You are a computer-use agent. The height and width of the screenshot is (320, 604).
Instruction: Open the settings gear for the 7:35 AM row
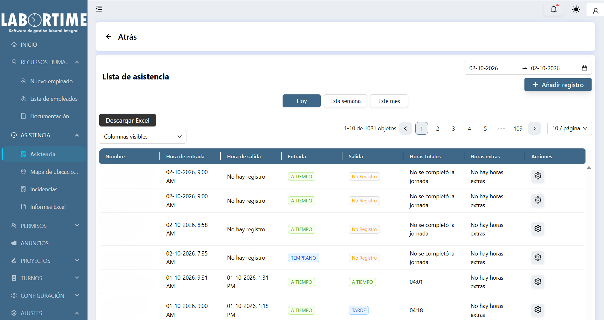(x=538, y=257)
